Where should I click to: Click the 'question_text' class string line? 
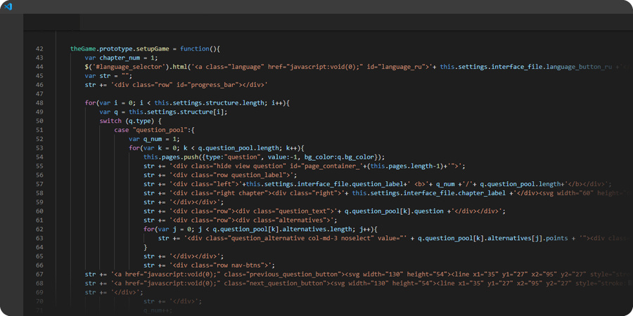(324, 211)
